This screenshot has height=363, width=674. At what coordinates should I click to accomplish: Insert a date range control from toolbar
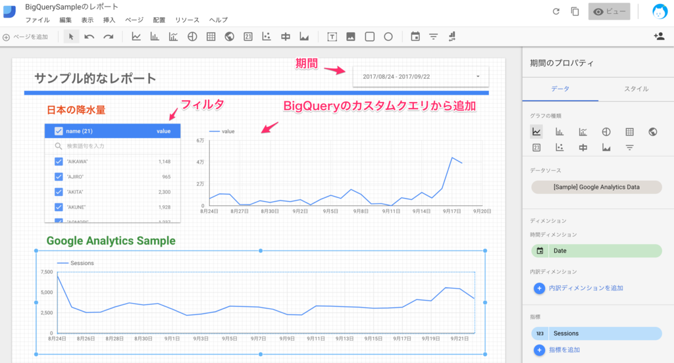pos(415,37)
